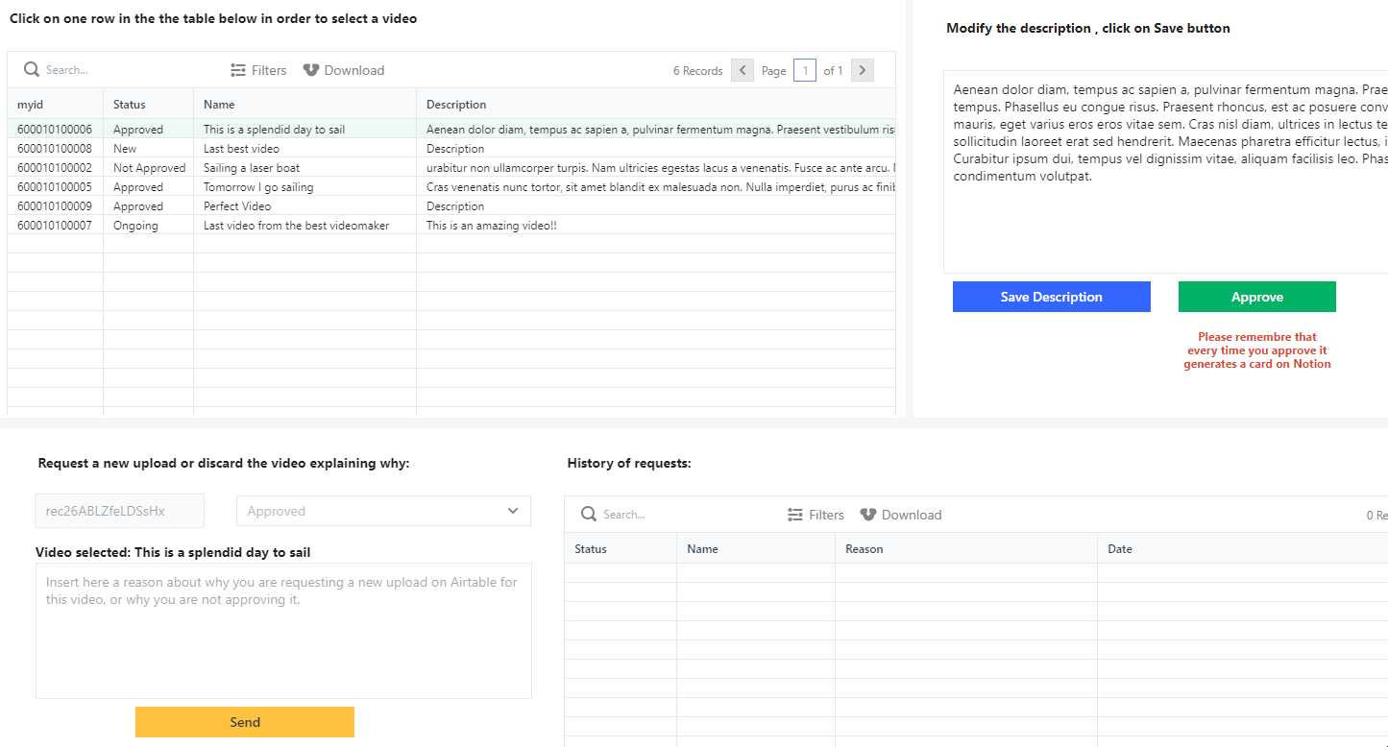Open Filters in the videos table
The height and width of the screenshot is (747, 1388).
(258, 70)
